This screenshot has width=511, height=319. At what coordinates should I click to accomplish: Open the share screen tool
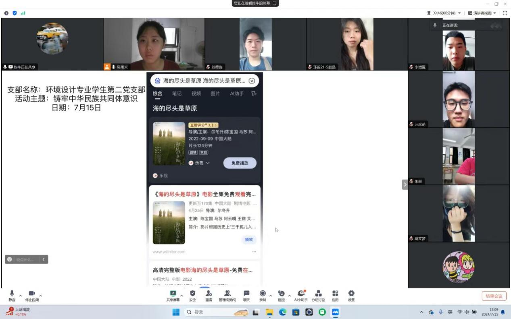173,295
